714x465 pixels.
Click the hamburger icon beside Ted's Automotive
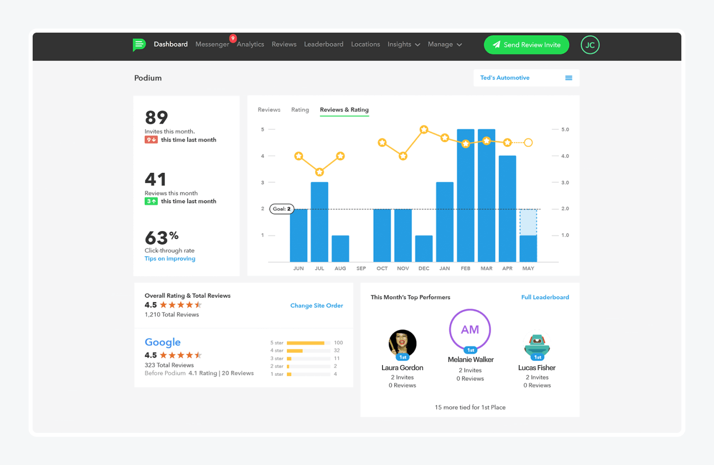click(x=569, y=77)
